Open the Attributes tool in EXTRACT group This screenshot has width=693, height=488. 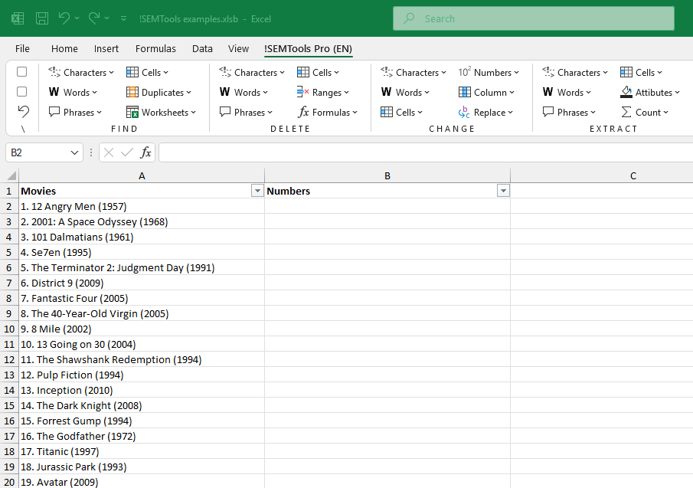(650, 92)
